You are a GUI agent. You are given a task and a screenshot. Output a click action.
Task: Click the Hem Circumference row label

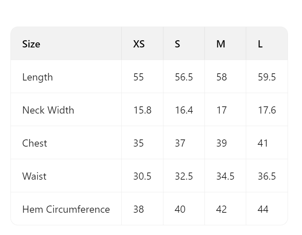coord(66,209)
